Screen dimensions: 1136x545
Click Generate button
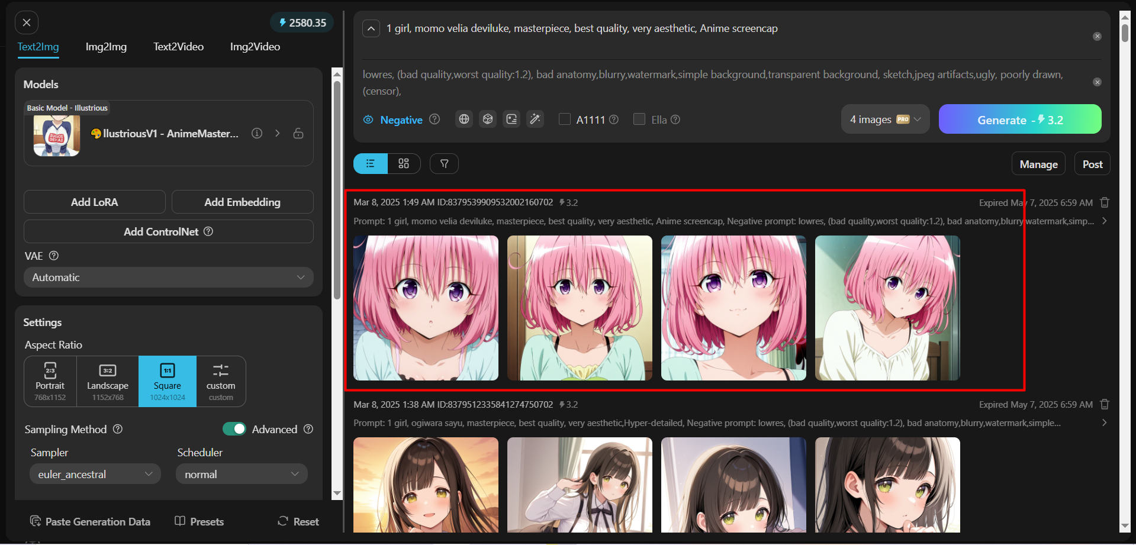point(1020,119)
